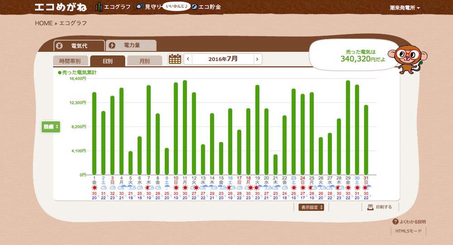Click the green bar for day 29
Image resolution: width=453 pixels, height=245 pixels.
tap(348, 127)
